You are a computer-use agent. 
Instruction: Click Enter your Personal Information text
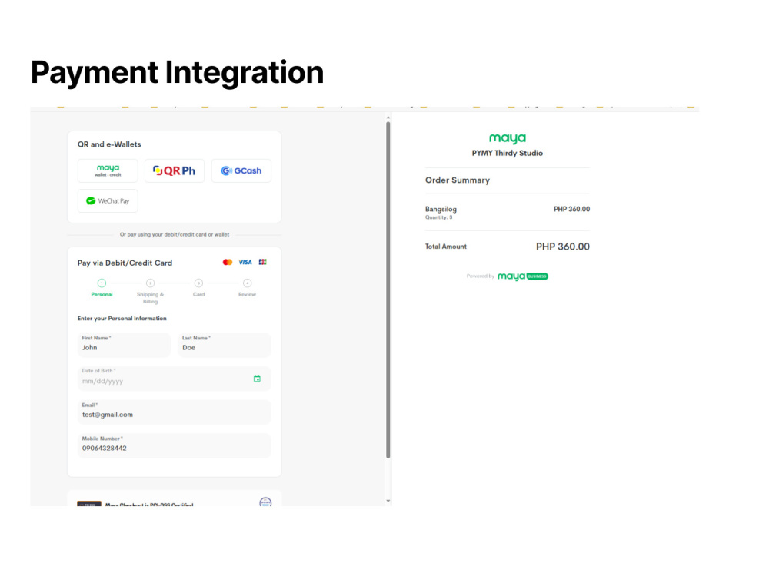point(122,319)
